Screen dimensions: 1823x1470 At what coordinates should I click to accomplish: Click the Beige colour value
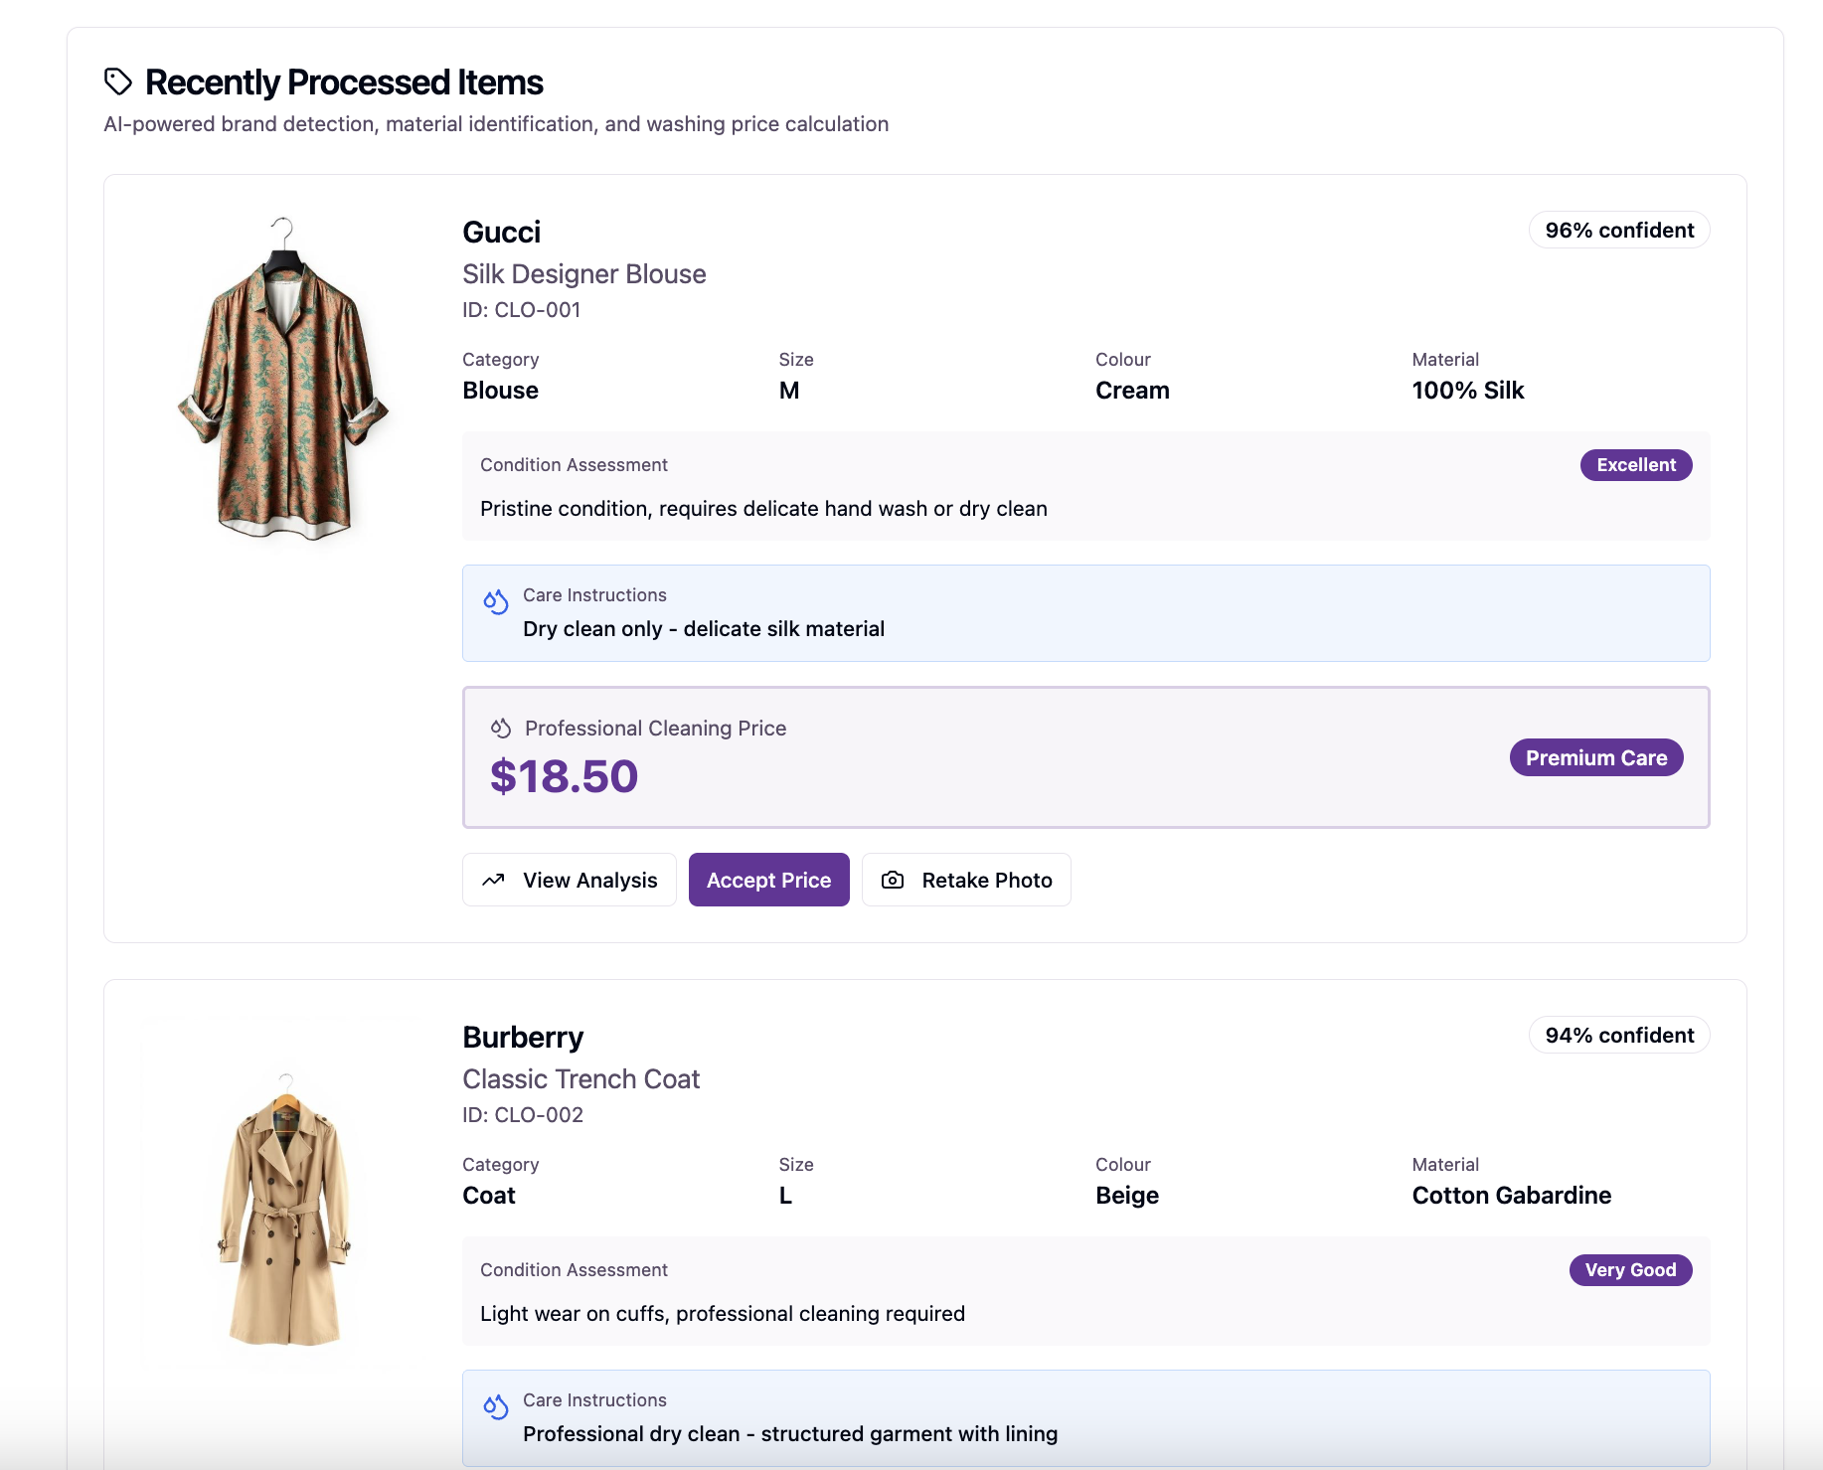click(1127, 1196)
